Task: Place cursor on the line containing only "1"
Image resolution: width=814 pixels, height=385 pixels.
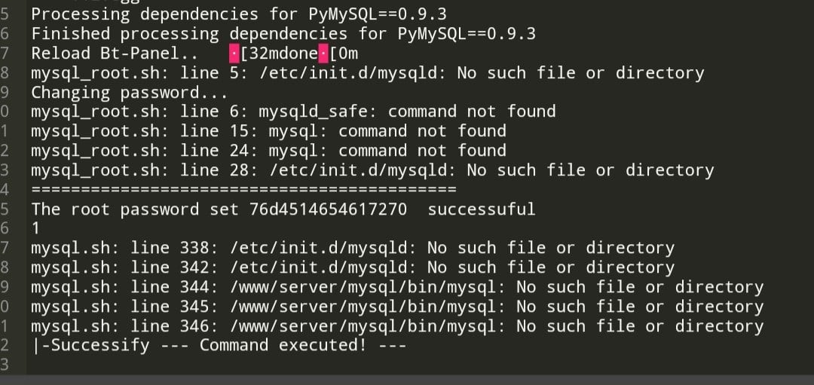Action: (x=36, y=228)
